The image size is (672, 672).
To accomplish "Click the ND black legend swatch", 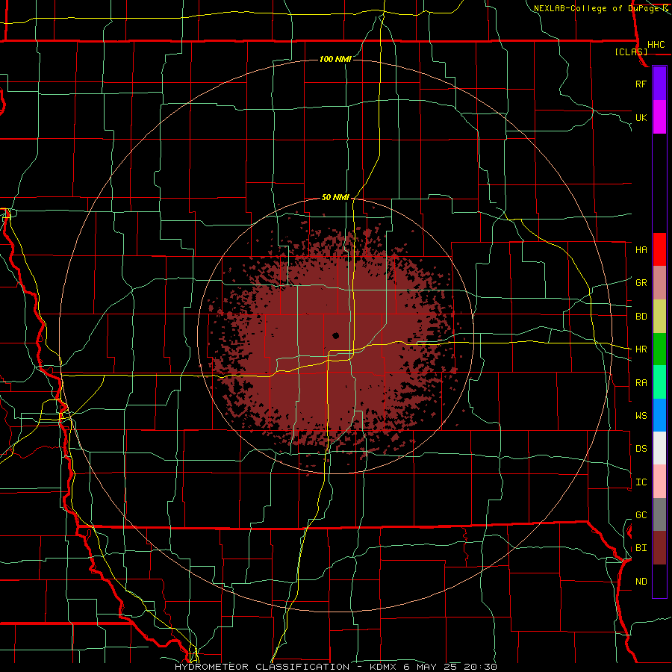I will pyautogui.click(x=659, y=581).
